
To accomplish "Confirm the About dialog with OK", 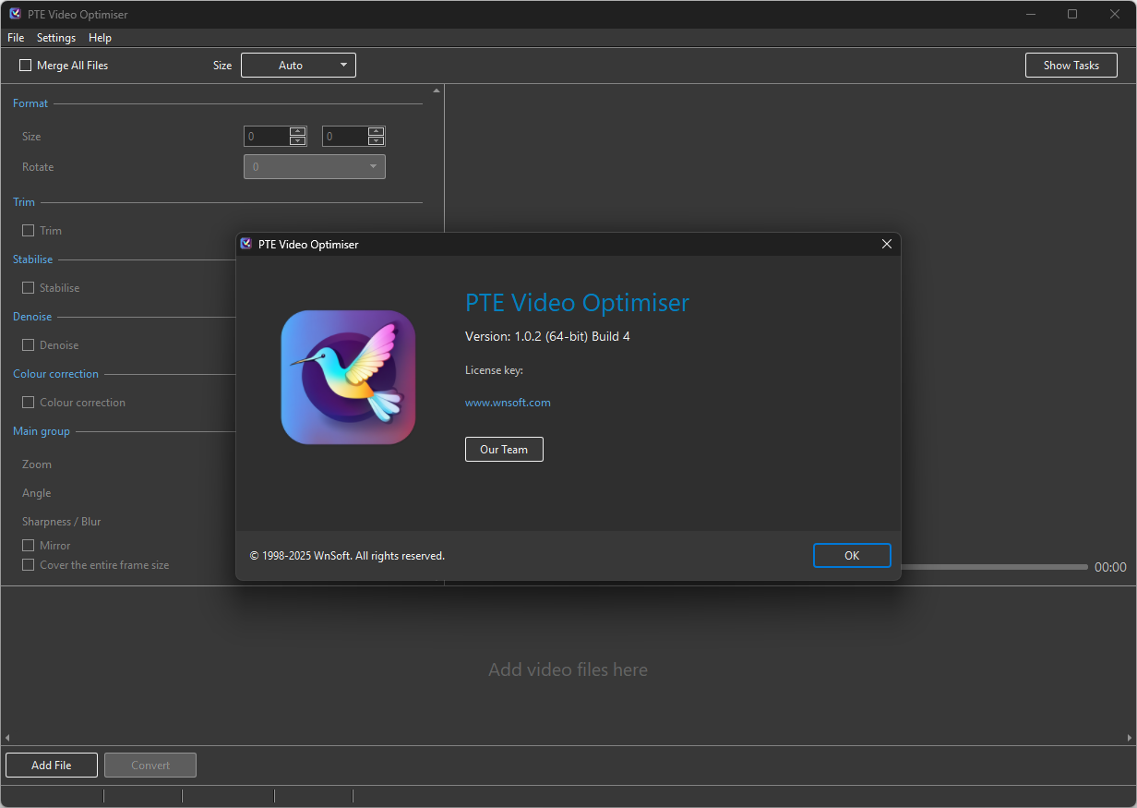I will [x=852, y=555].
